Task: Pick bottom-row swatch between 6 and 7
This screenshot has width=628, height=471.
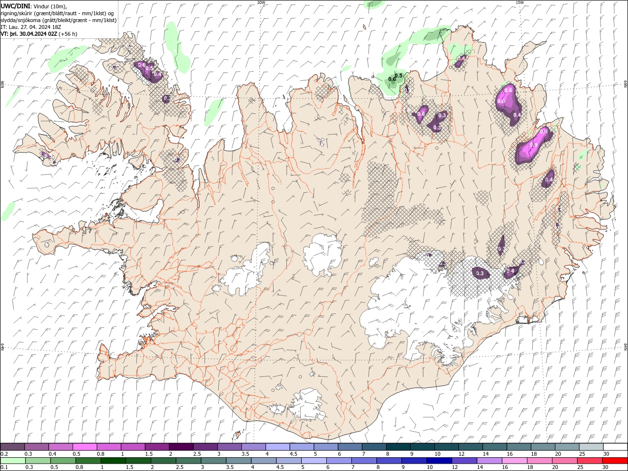Action: [x=339, y=460]
